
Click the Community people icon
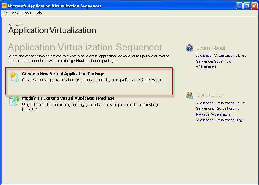point(189,95)
